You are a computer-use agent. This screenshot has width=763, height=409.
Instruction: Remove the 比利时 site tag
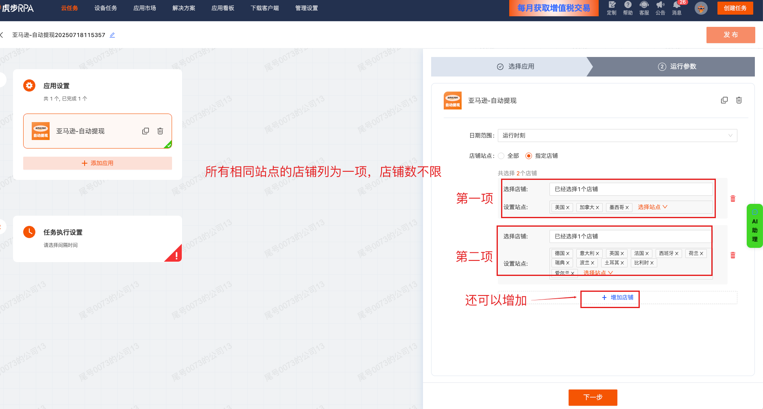point(652,263)
